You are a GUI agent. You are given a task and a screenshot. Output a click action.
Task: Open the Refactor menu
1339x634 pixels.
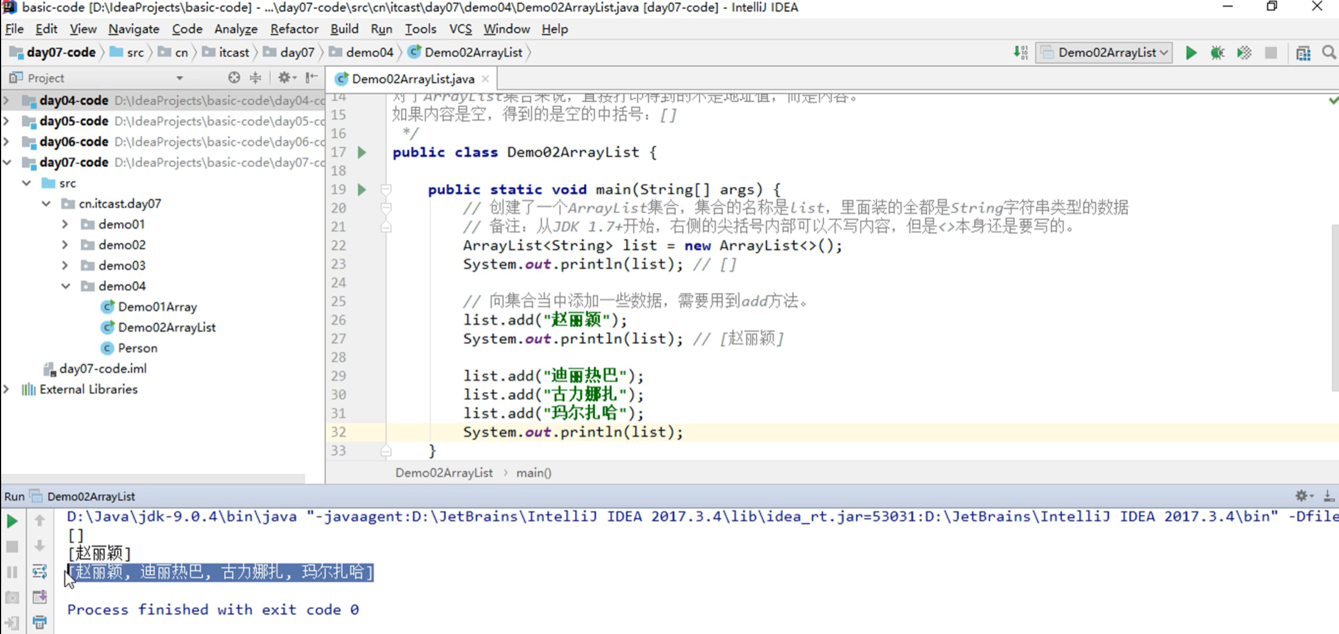(294, 29)
